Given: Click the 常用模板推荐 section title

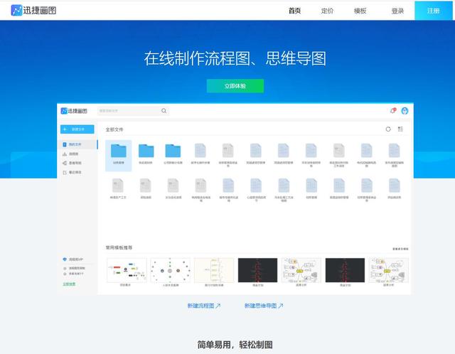Looking at the screenshot, I should point(119,247).
